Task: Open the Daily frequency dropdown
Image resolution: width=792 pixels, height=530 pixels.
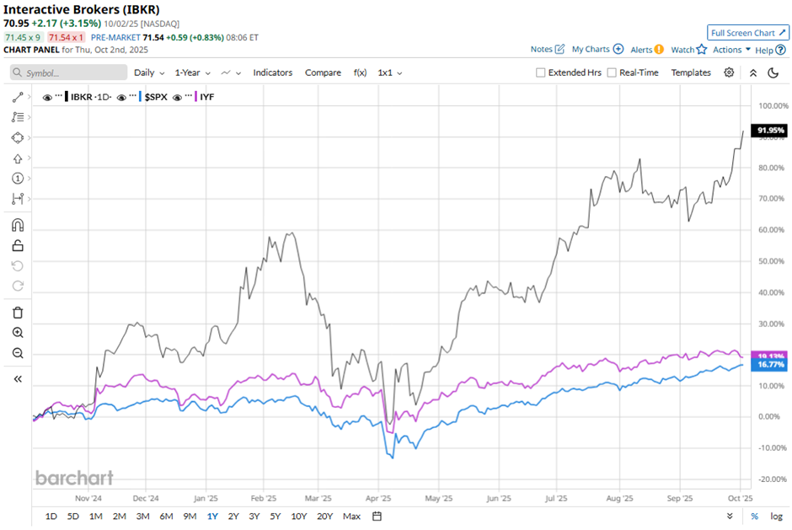Action: 149,72
